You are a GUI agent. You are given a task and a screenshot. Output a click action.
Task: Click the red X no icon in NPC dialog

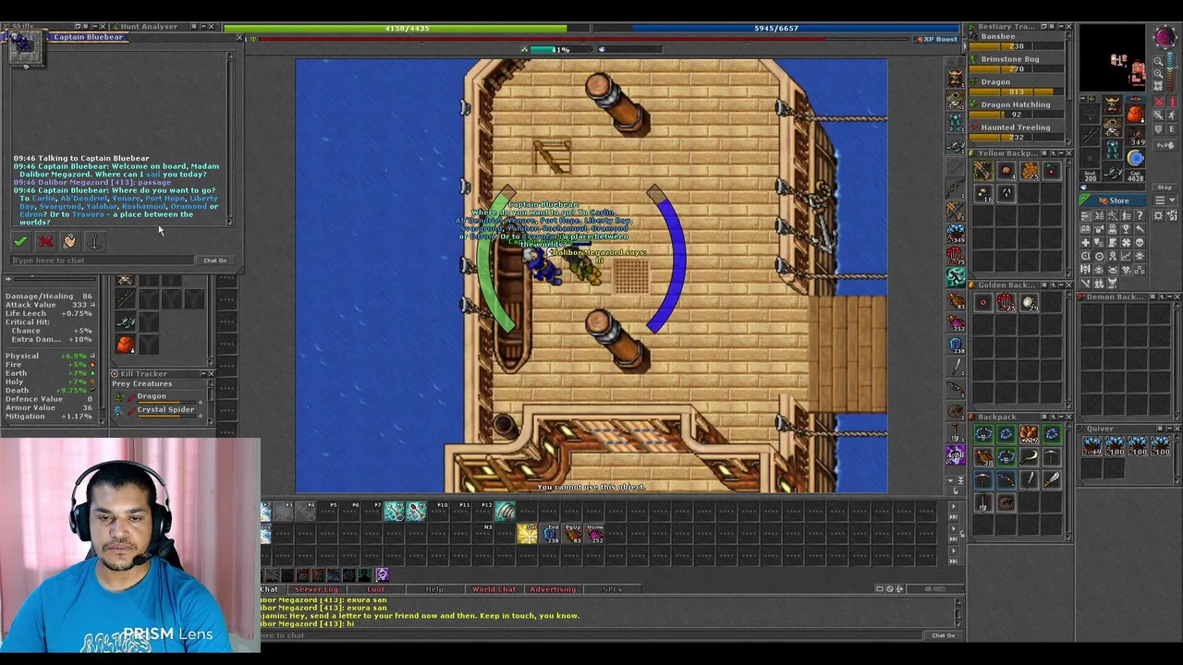[x=46, y=241]
